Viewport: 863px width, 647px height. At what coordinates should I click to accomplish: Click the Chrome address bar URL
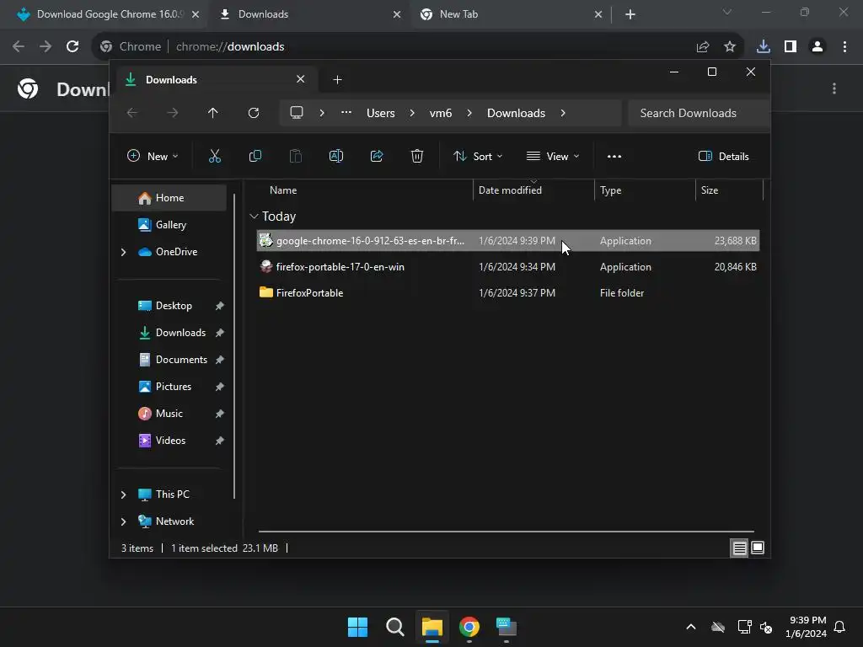pos(230,47)
